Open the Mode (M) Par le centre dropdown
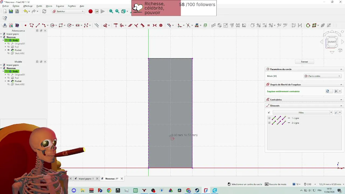 (x=323, y=76)
